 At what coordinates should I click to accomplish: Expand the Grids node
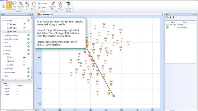(x=3, y=76)
